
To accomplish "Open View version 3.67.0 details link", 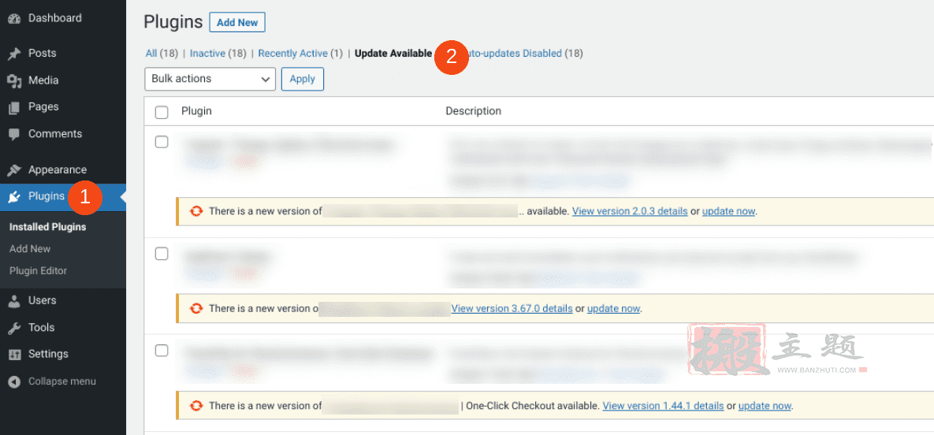I will point(512,309).
